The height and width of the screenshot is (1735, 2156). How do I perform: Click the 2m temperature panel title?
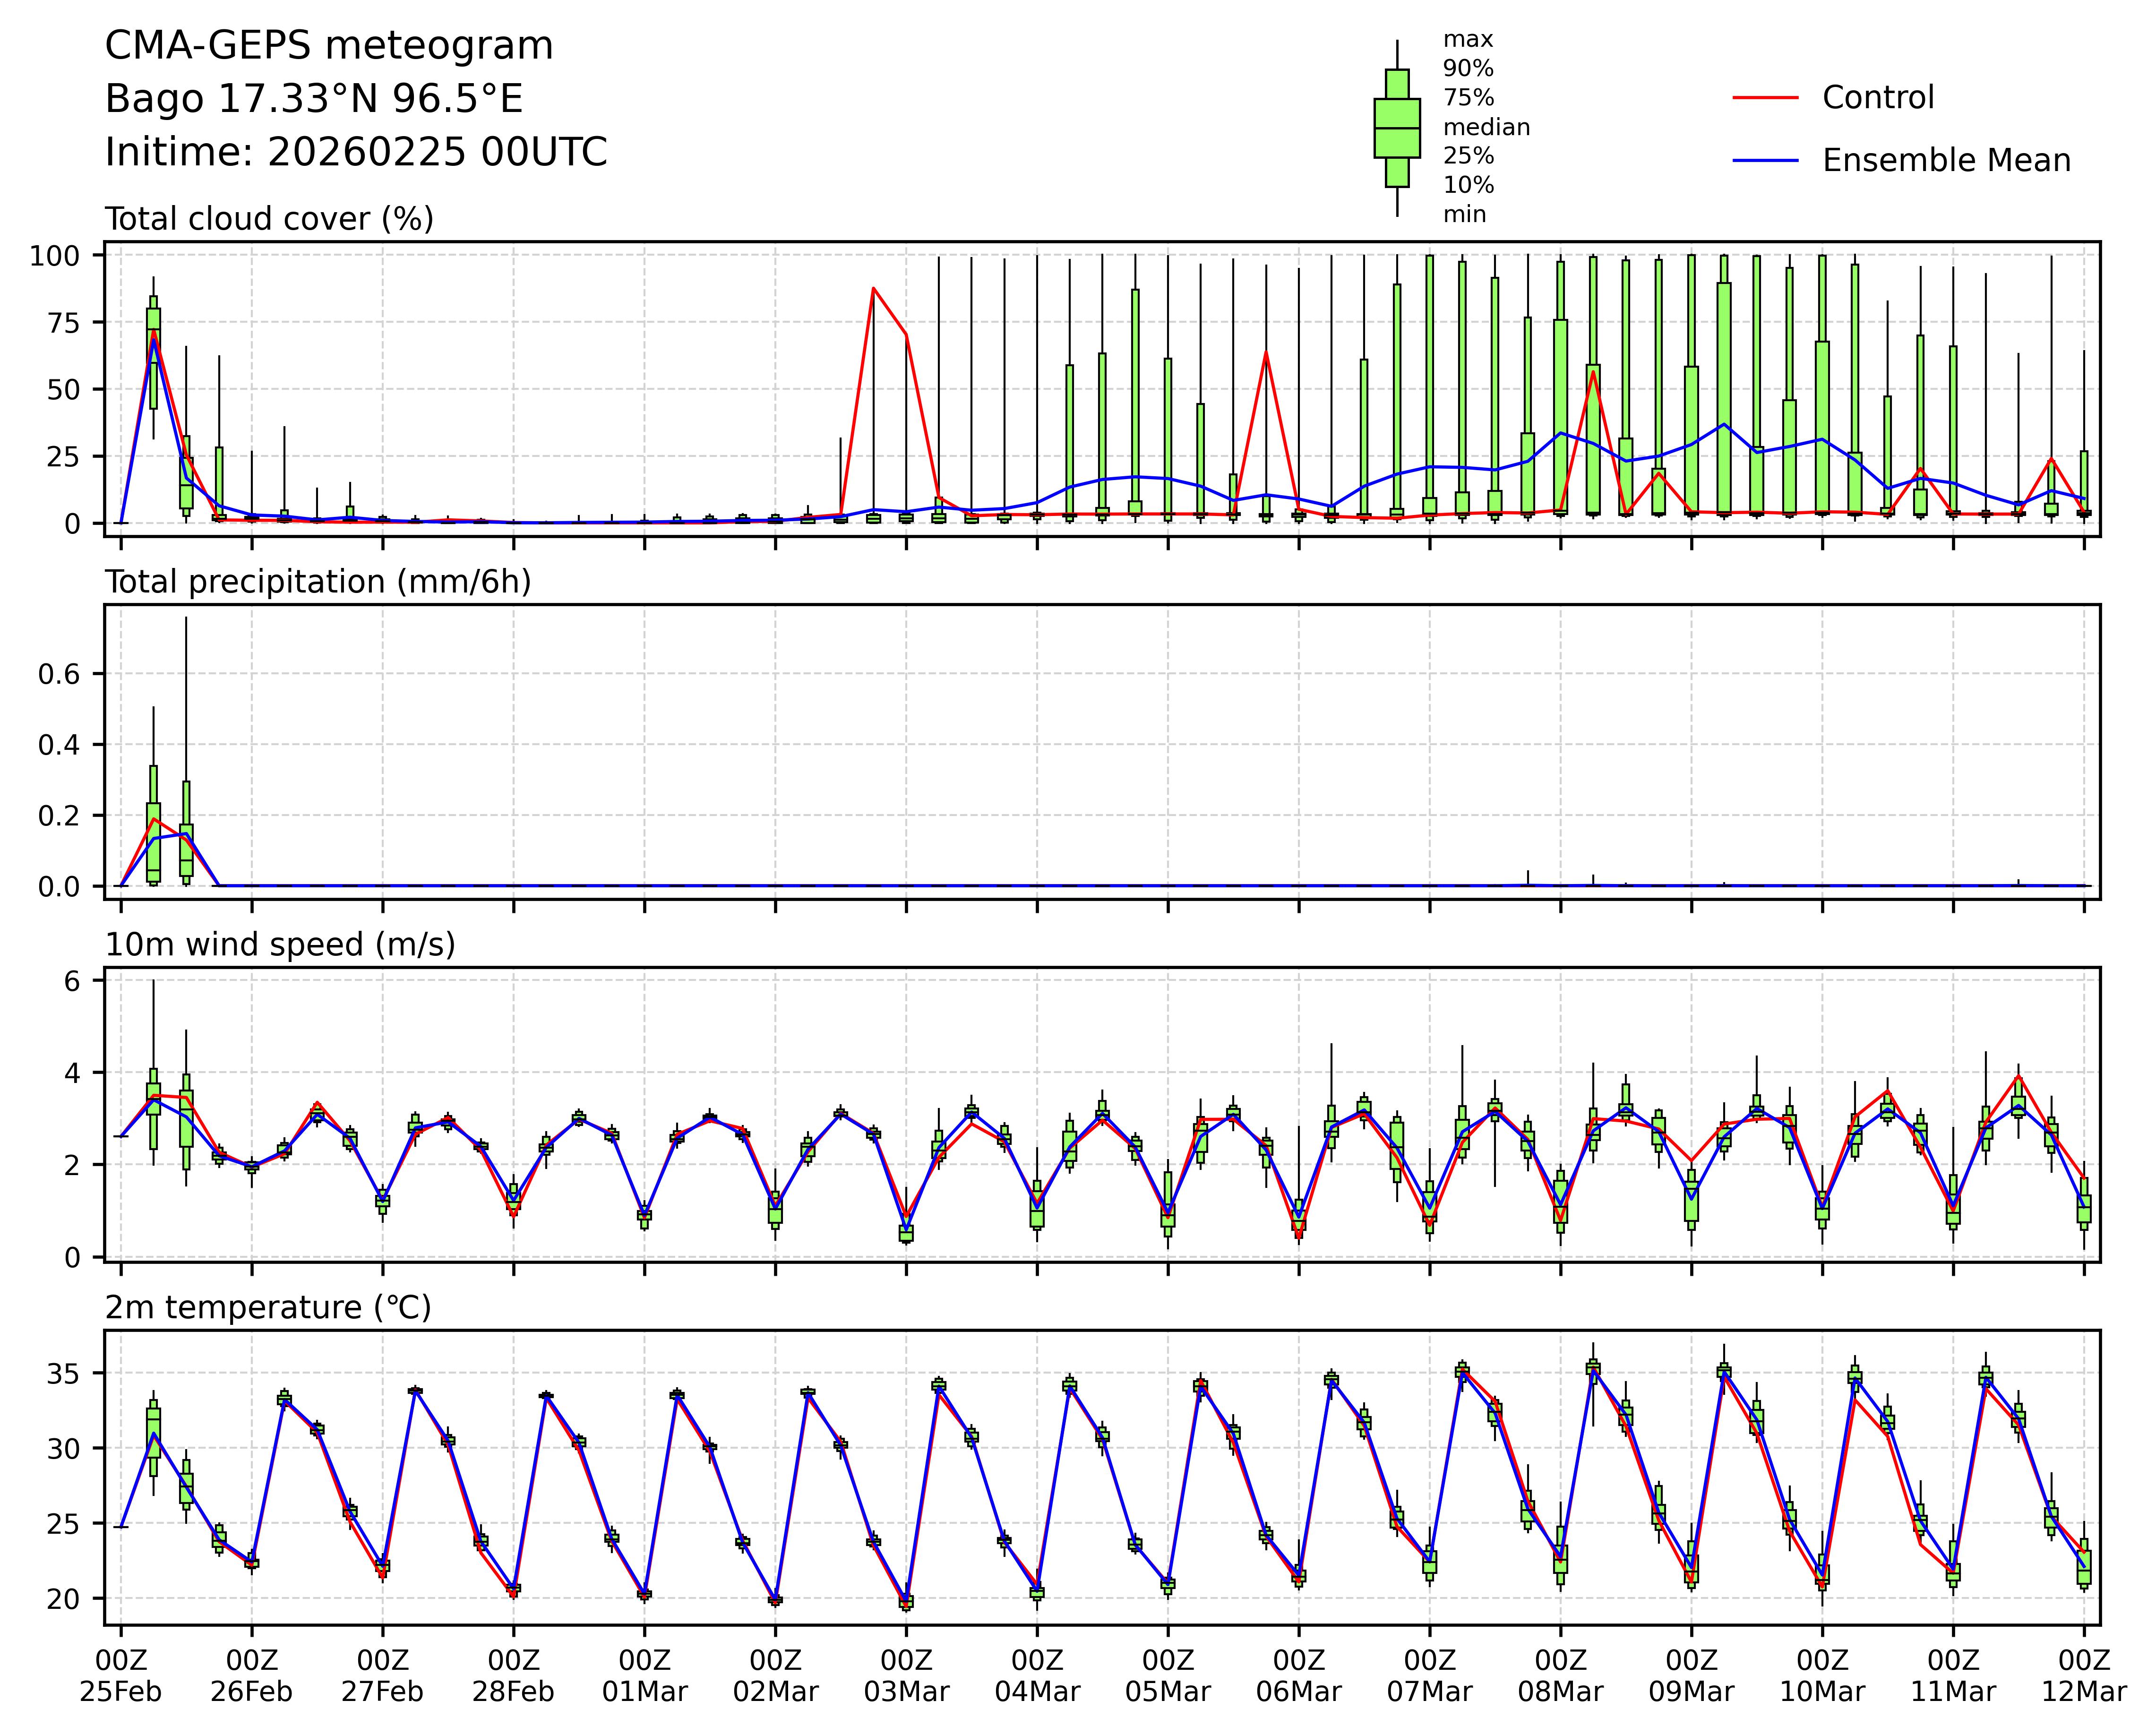[x=268, y=1308]
